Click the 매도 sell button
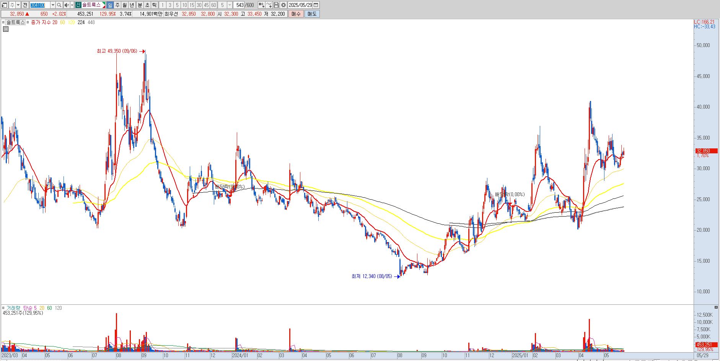Screen dimensions: 720x361 312,14
